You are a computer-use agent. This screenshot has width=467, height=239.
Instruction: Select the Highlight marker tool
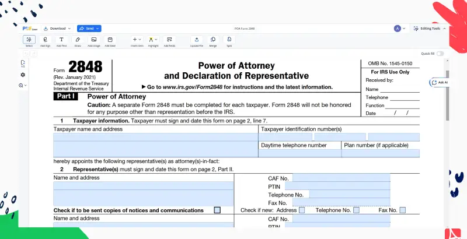[151, 40]
